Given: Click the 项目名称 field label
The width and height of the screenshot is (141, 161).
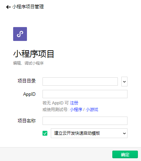Looking at the screenshot, I should (27, 121).
